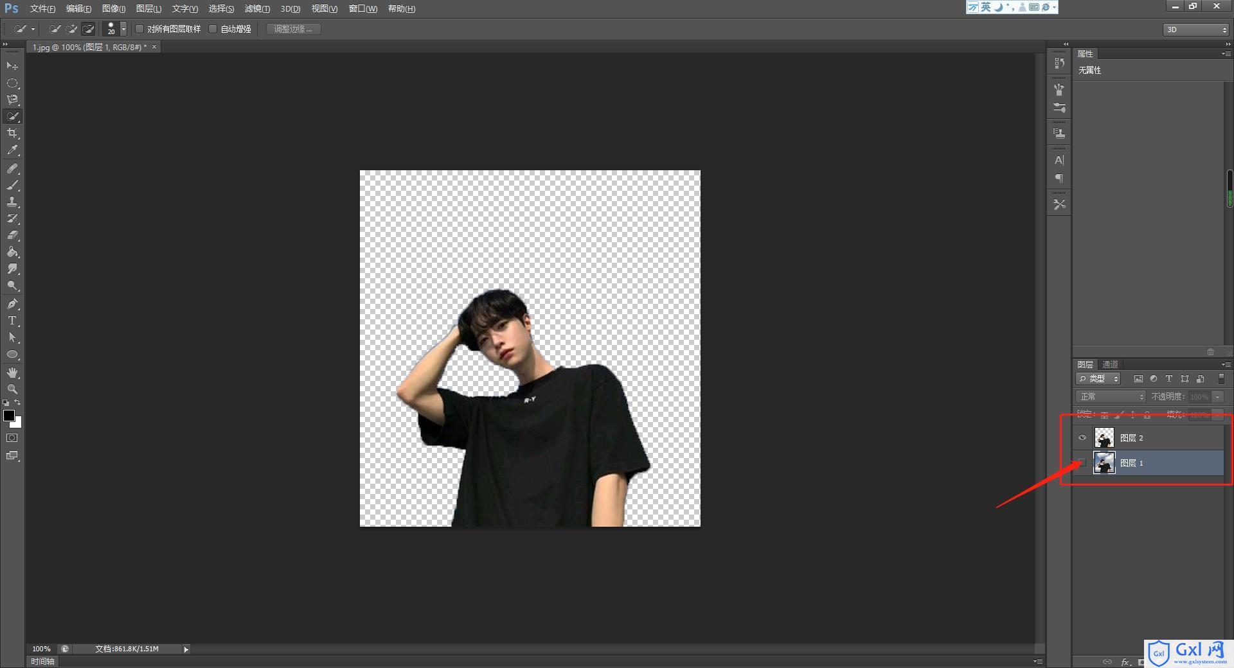Toggle layer filtering switch on or off
The width and height of the screenshot is (1234, 668).
pos(1221,379)
